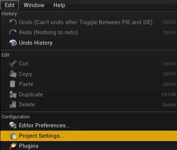Open the Help menu
This screenshot has width=177, height=150.
[x=59, y=5]
